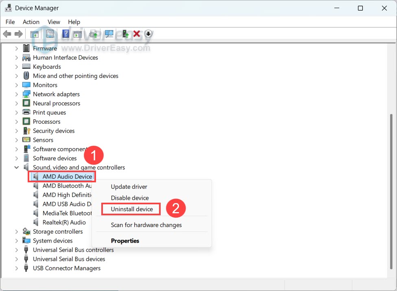
Task: Click the vertical scrollbar thumb
Action: coord(391,192)
